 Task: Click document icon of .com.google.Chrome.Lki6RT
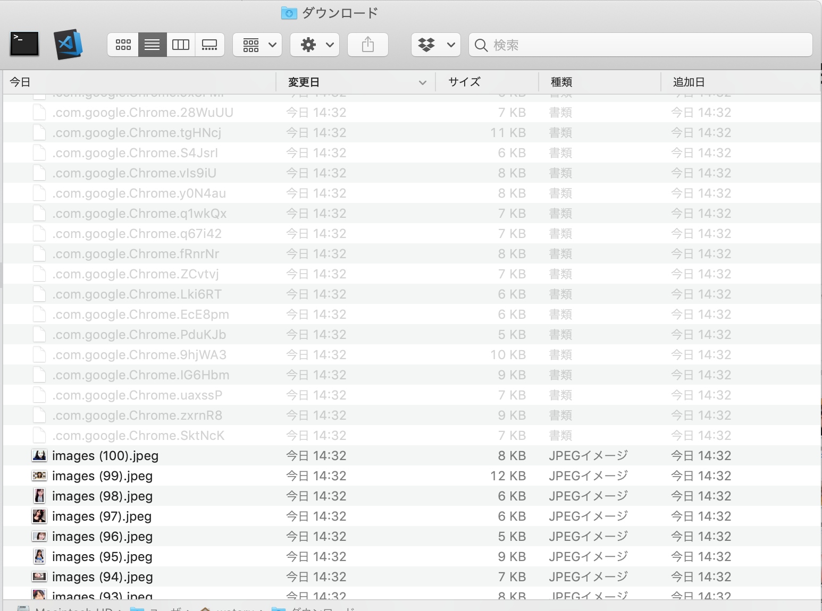(x=39, y=294)
